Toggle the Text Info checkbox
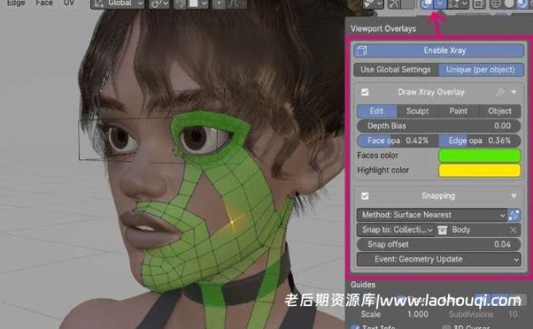Viewport: 533px width, 329px height. [x=356, y=327]
